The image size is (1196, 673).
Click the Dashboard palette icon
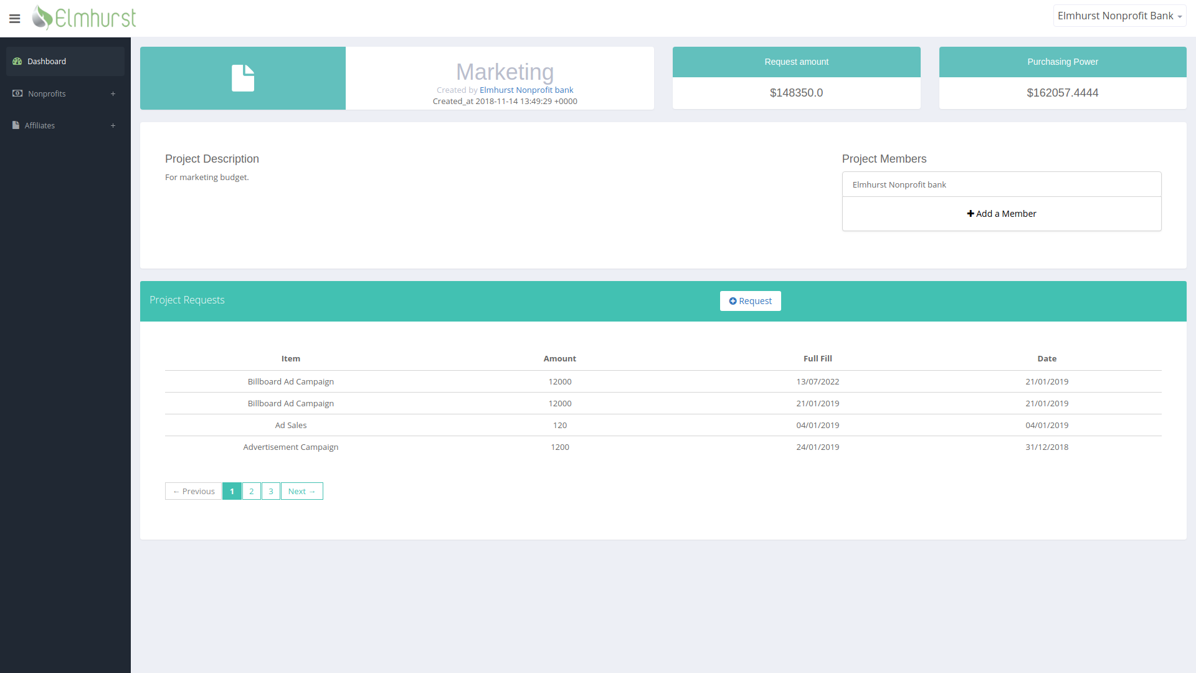17,61
